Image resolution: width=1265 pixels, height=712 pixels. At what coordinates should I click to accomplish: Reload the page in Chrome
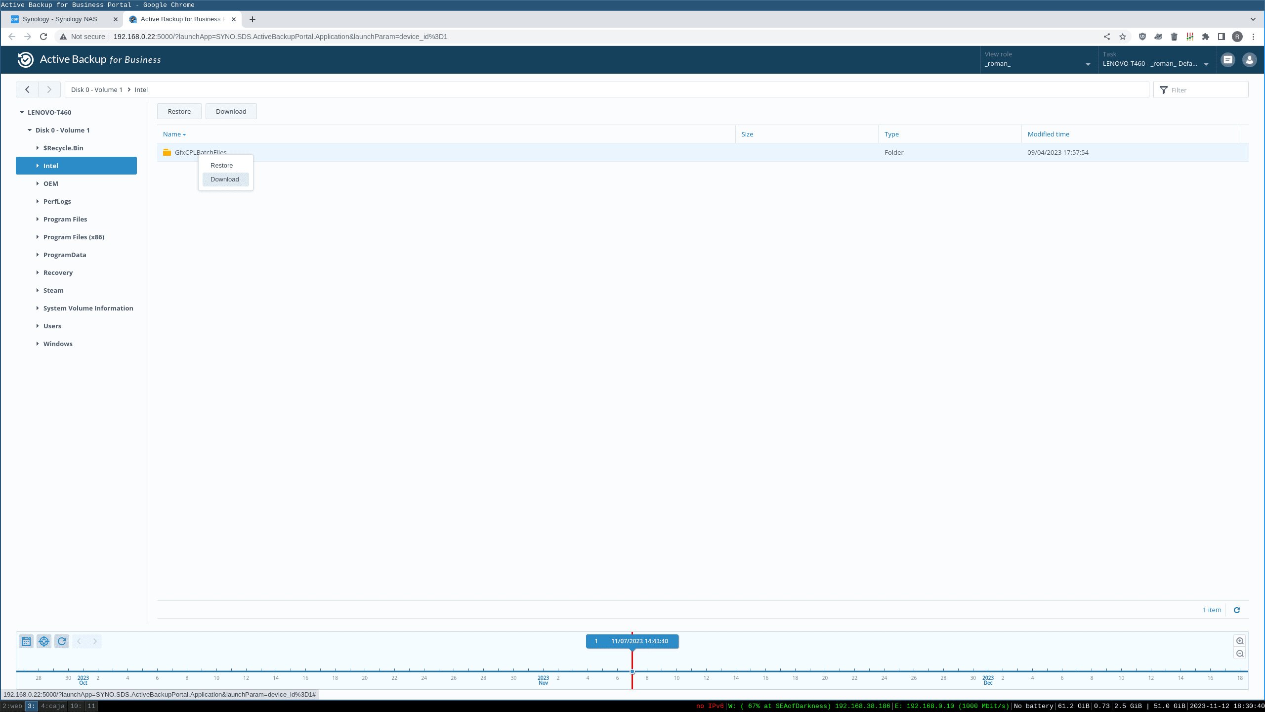pyautogui.click(x=43, y=37)
